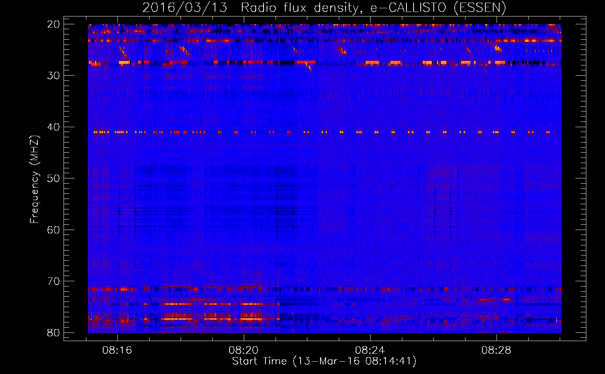Screen dimensions: 605x374
Task: Click the time tick label "08:20"
Action: coord(244,350)
